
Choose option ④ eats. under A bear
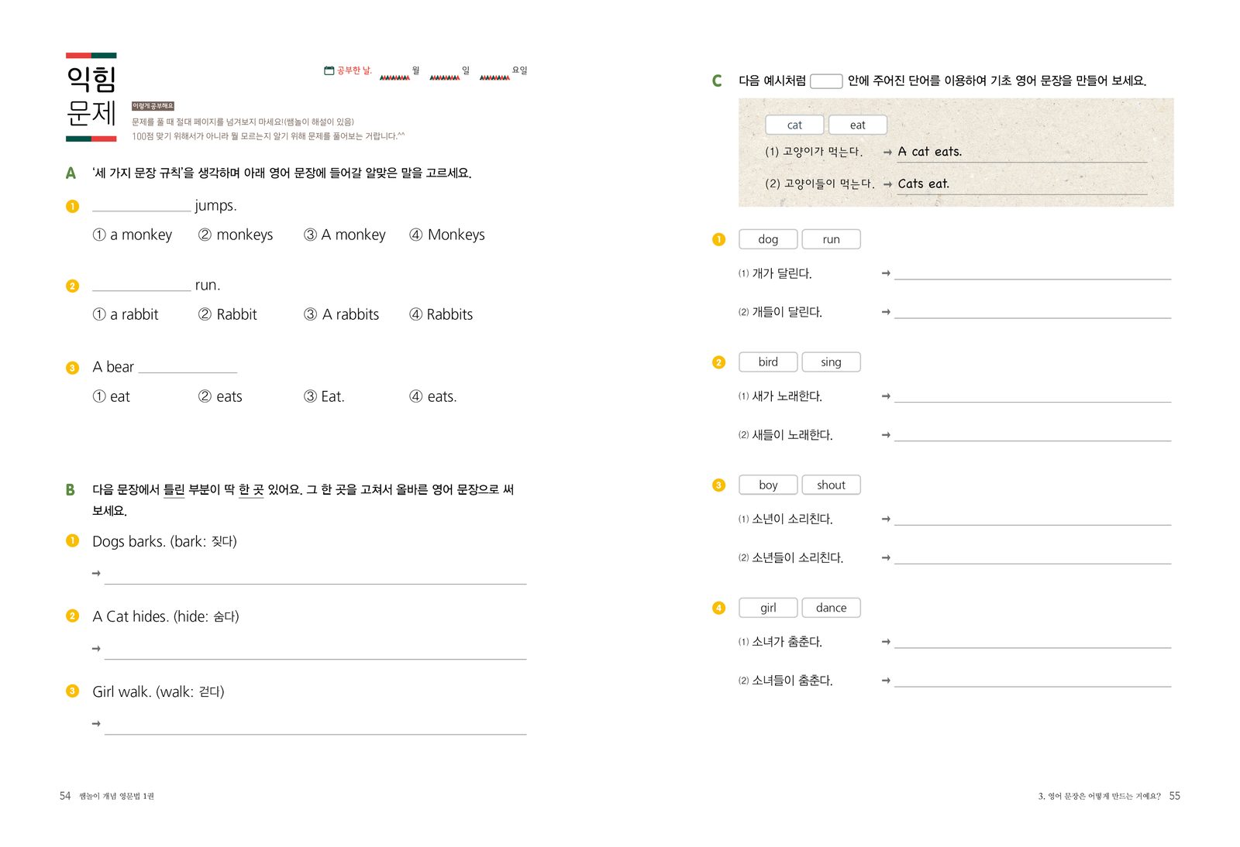pos(433,396)
